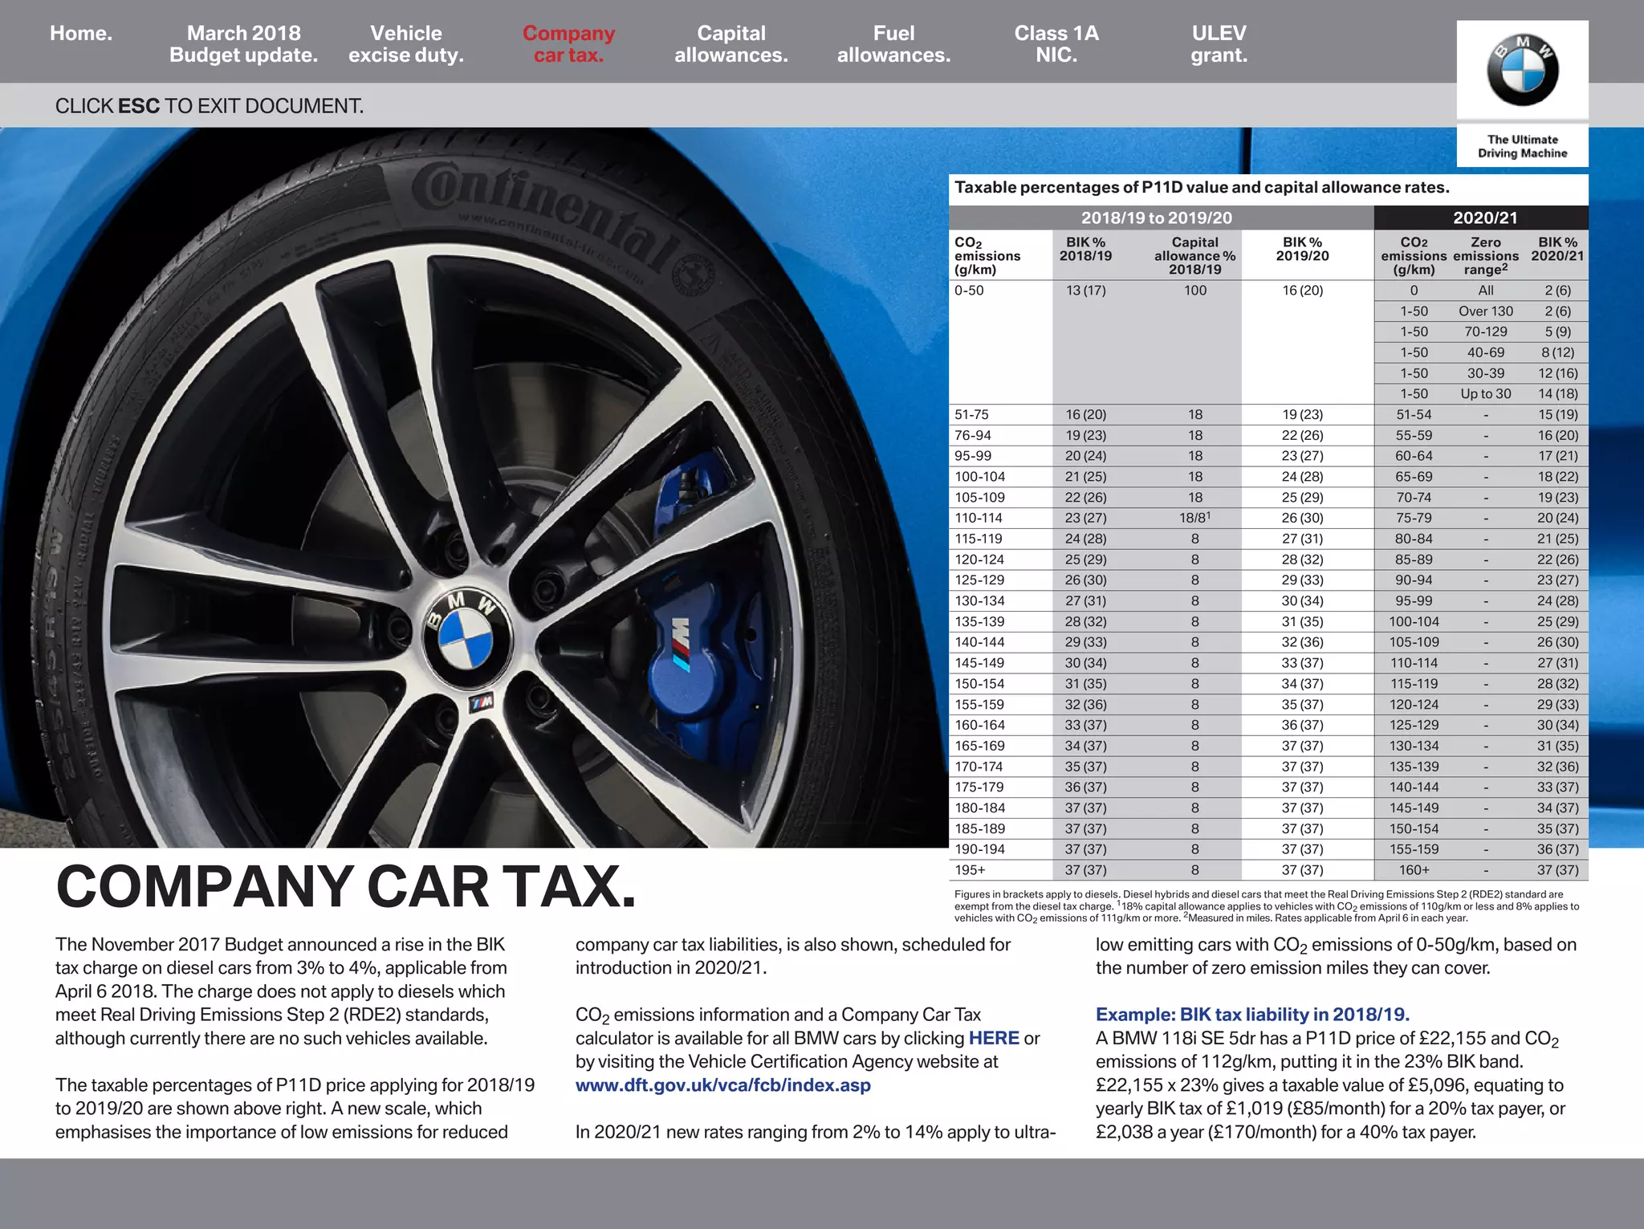The width and height of the screenshot is (1644, 1229).
Task: Click the 'Over 130' zero emissions range cell
Action: tap(1486, 311)
